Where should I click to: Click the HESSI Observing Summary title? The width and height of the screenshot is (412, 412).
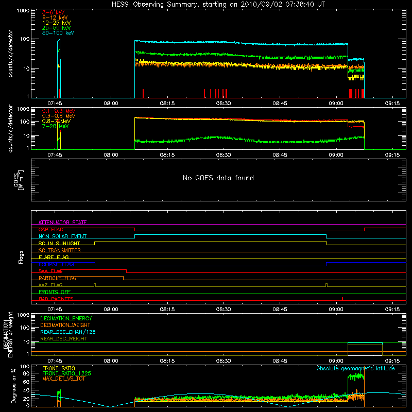tap(218, 5)
